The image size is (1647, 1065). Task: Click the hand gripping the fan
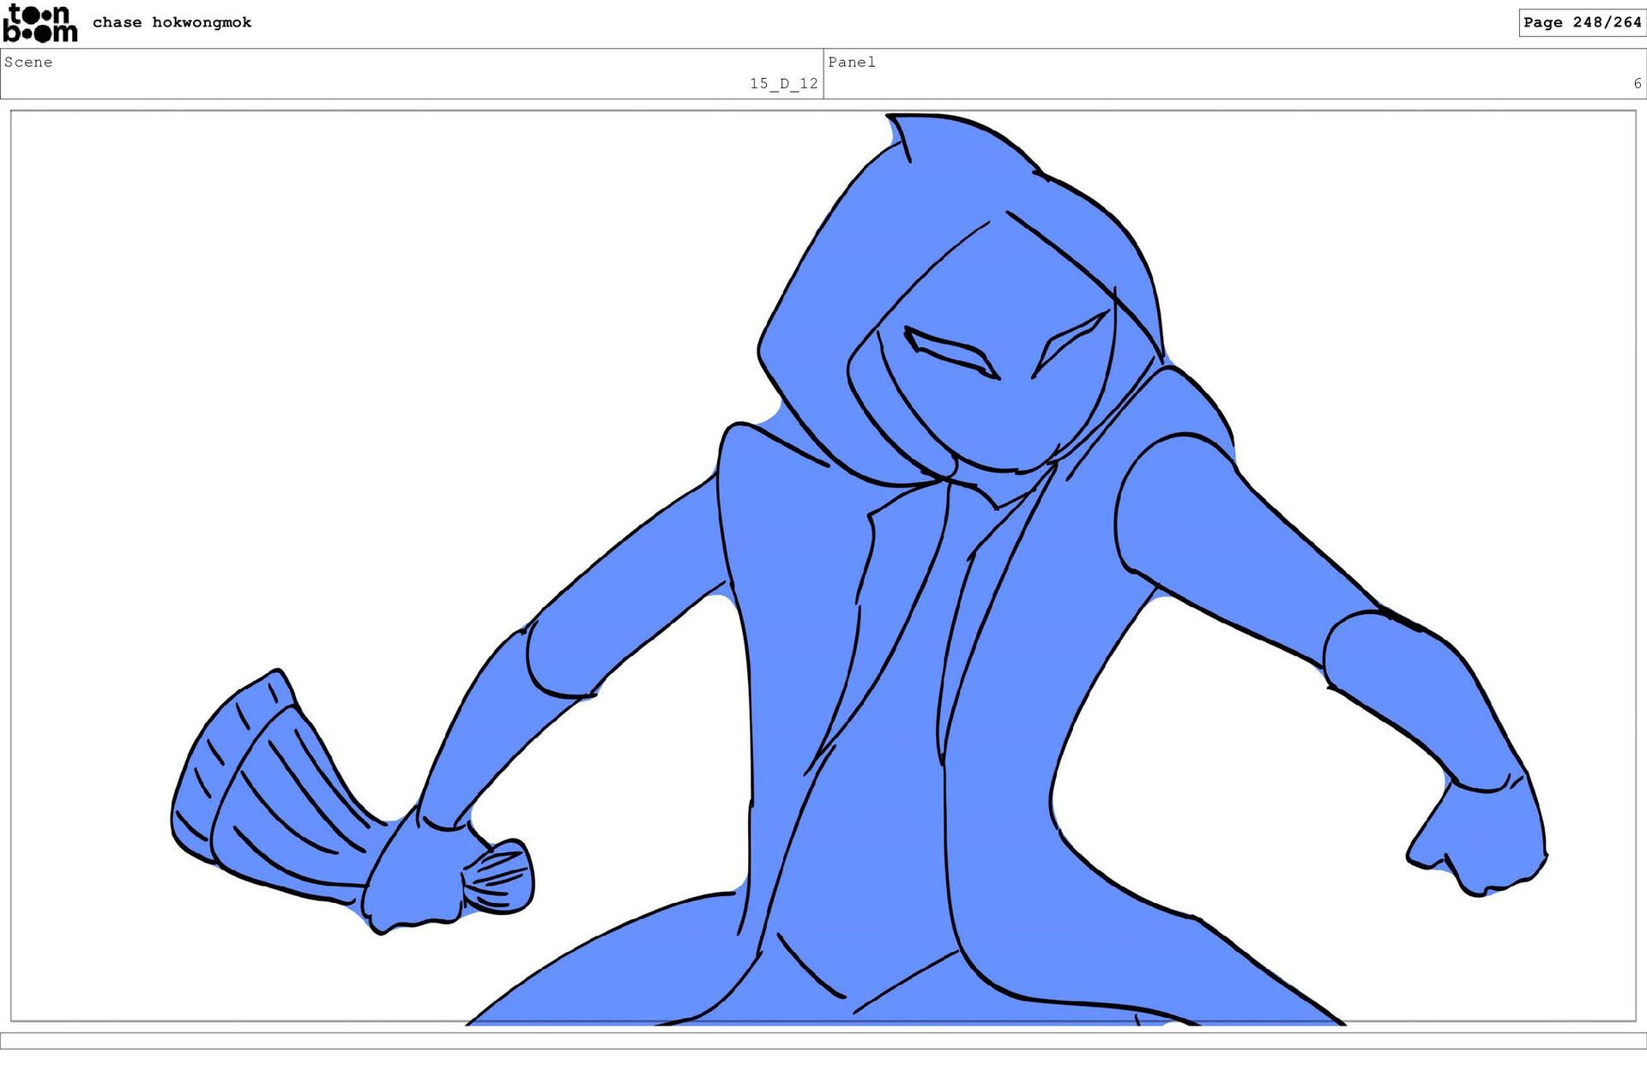point(414,875)
